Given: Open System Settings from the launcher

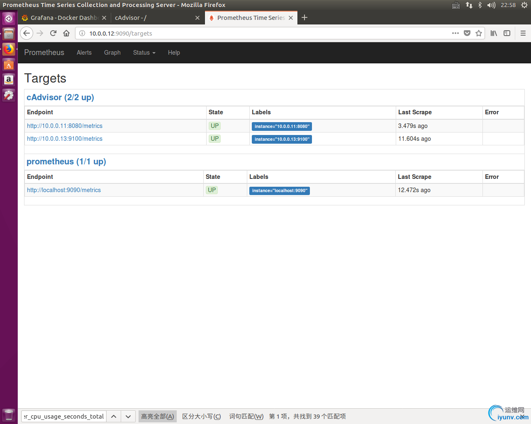Looking at the screenshot, I should [9, 95].
